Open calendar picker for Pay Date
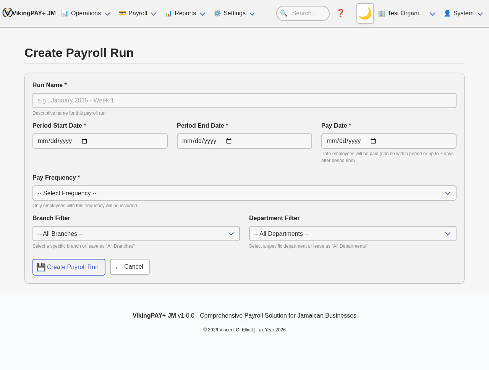The width and height of the screenshot is (489, 370). coord(373,141)
